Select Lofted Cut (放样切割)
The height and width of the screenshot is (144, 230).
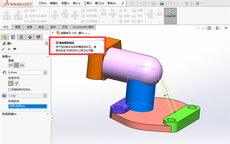[x=89, y=16]
